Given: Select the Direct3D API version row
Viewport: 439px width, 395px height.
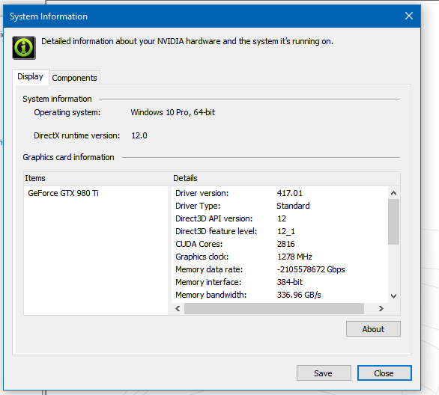Looking at the screenshot, I should click(x=279, y=218).
